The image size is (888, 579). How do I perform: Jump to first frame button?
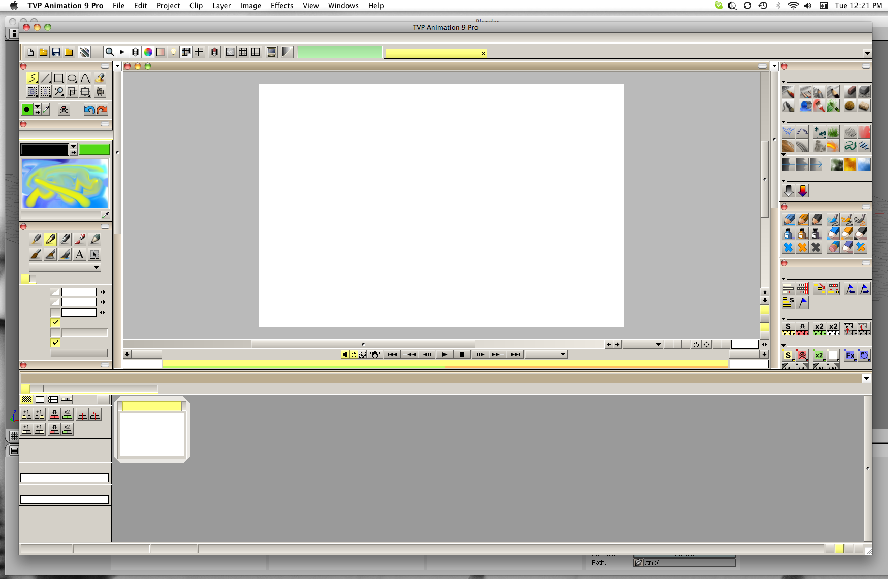coord(392,354)
